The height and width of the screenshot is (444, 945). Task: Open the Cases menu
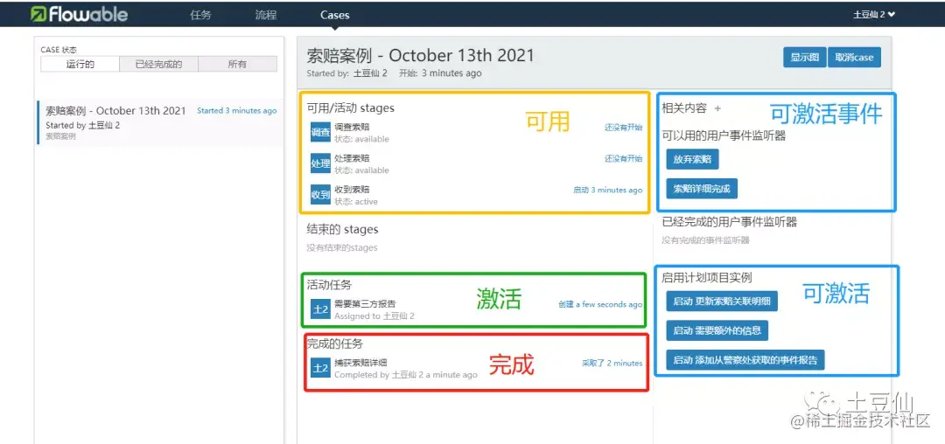(x=334, y=15)
